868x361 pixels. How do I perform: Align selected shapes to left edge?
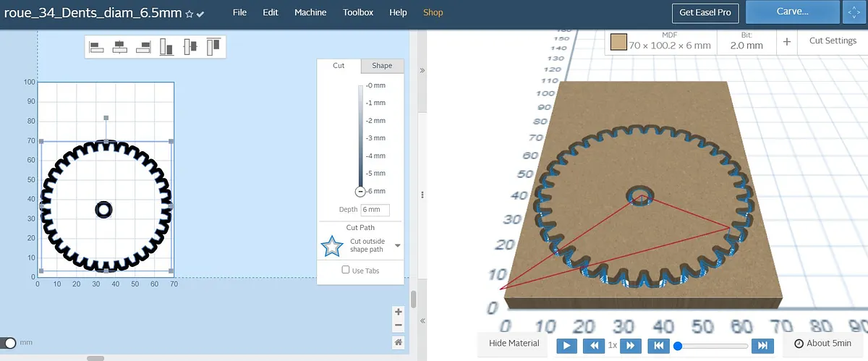96,47
